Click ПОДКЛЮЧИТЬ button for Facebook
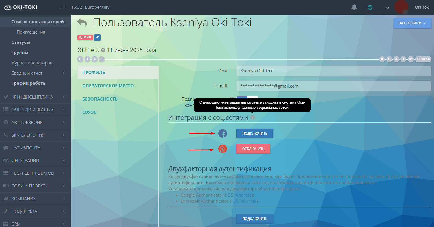Image resolution: width=434 pixels, height=227 pixels. click(255, 133)
